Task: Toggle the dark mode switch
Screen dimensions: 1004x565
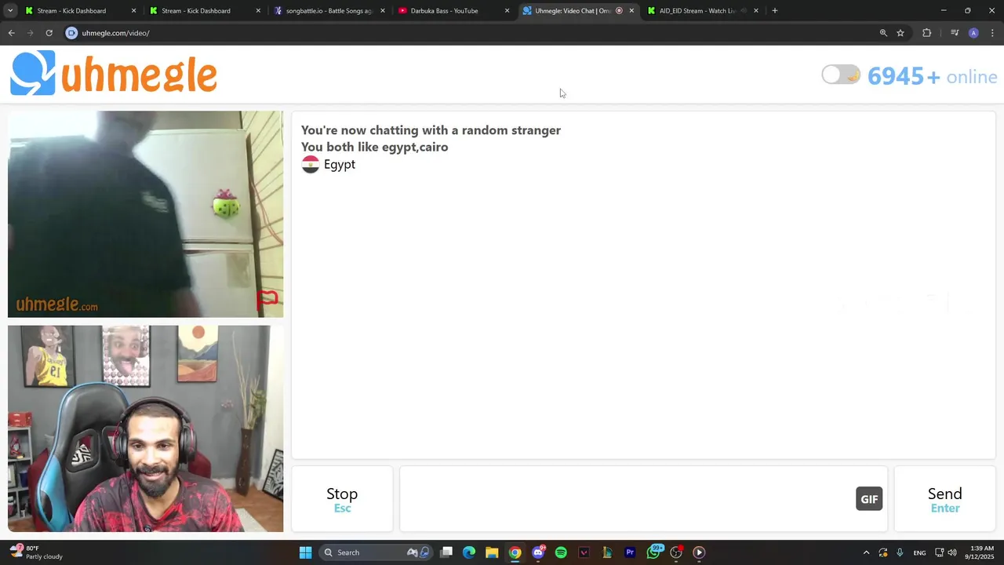Action: coord(841,75)
